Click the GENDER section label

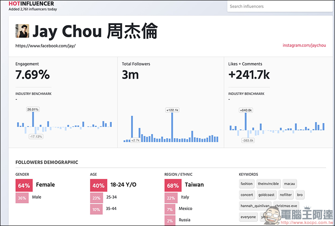click(22, 174)
